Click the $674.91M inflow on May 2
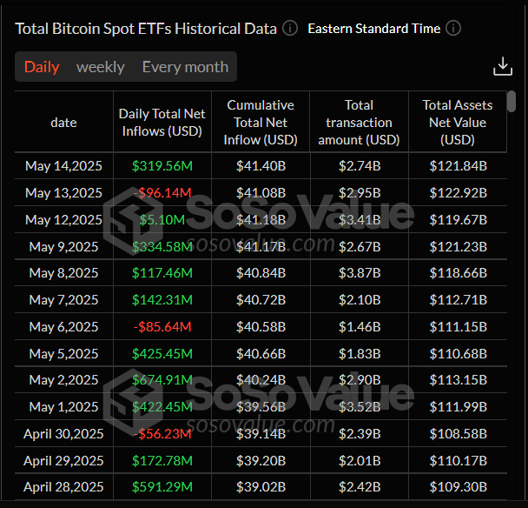The height and width of the screenshot is (508, 528). 161,380
